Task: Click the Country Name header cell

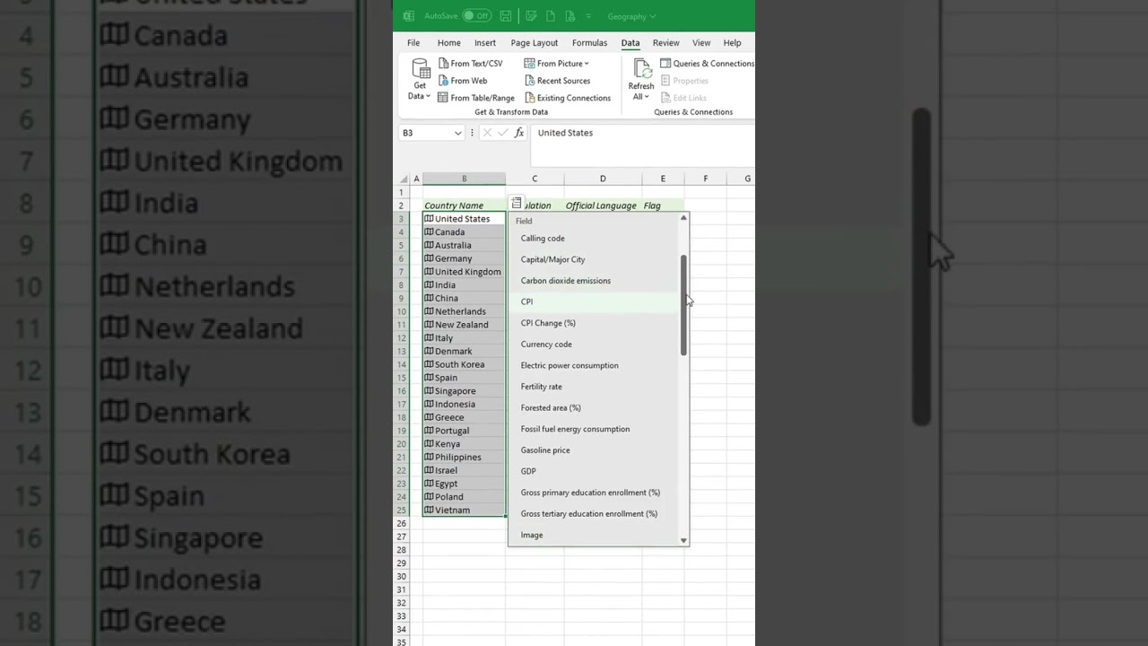Action: click(x=464, y=205)
